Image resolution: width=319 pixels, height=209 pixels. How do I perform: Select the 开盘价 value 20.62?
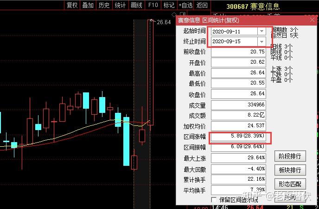click(x=238, y=62)
